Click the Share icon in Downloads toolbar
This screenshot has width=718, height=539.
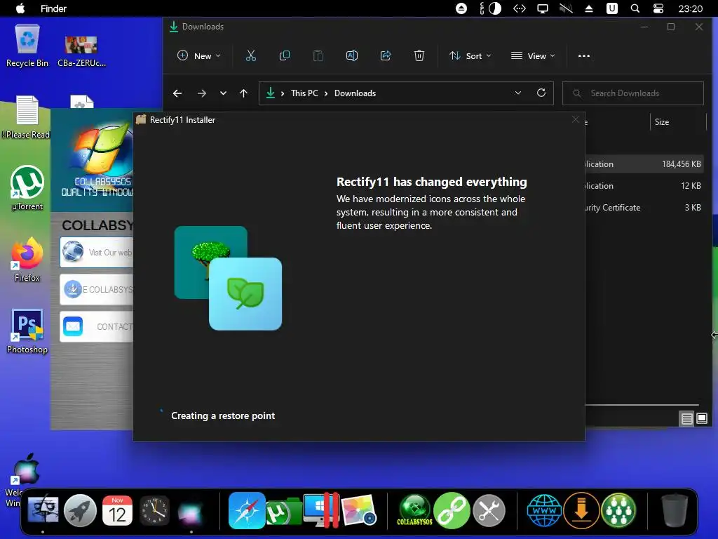pyautogui.click(x=386, y=56)
